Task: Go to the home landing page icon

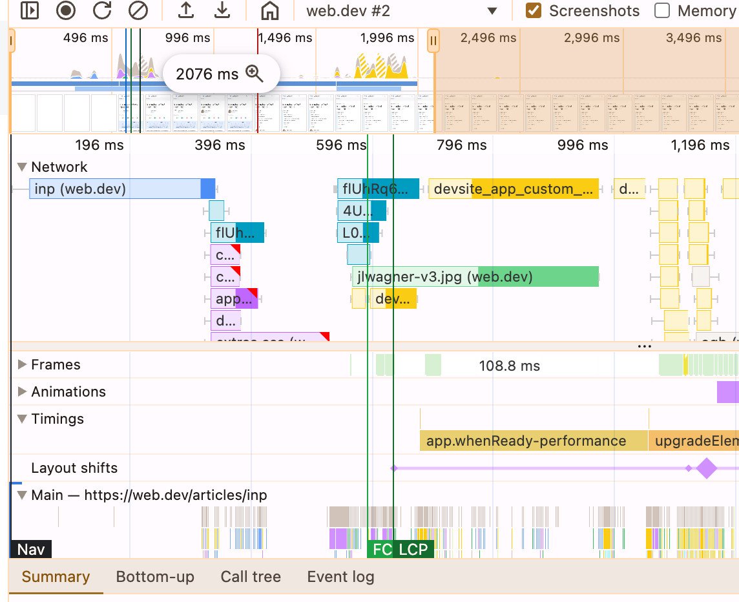Action: tap(269, 10)
